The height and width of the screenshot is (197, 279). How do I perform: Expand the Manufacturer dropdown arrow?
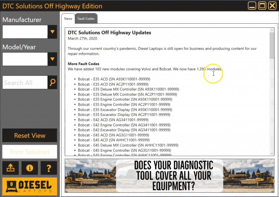click(x=52, y=32)
